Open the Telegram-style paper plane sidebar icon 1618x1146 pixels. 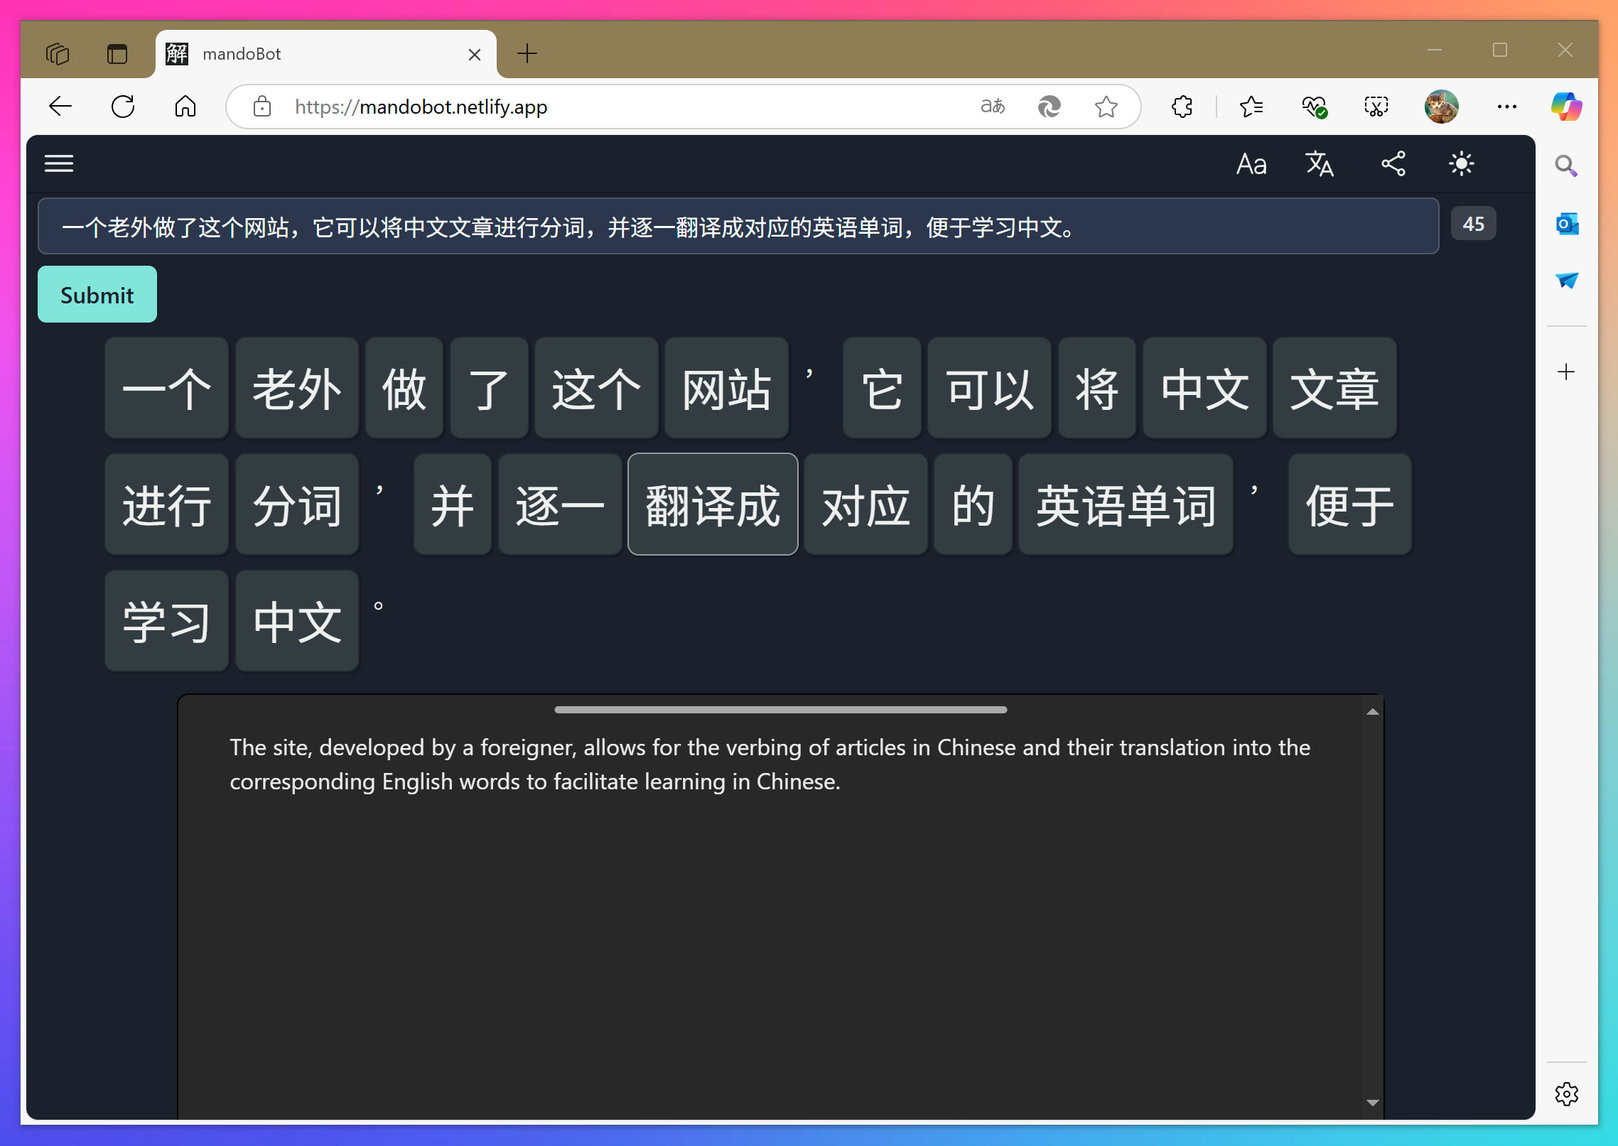[x=1567, y=280]
